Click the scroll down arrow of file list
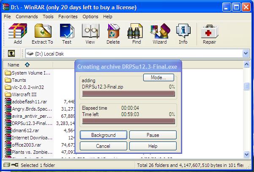Screen dimensions: 254x172 pos(246,154)
